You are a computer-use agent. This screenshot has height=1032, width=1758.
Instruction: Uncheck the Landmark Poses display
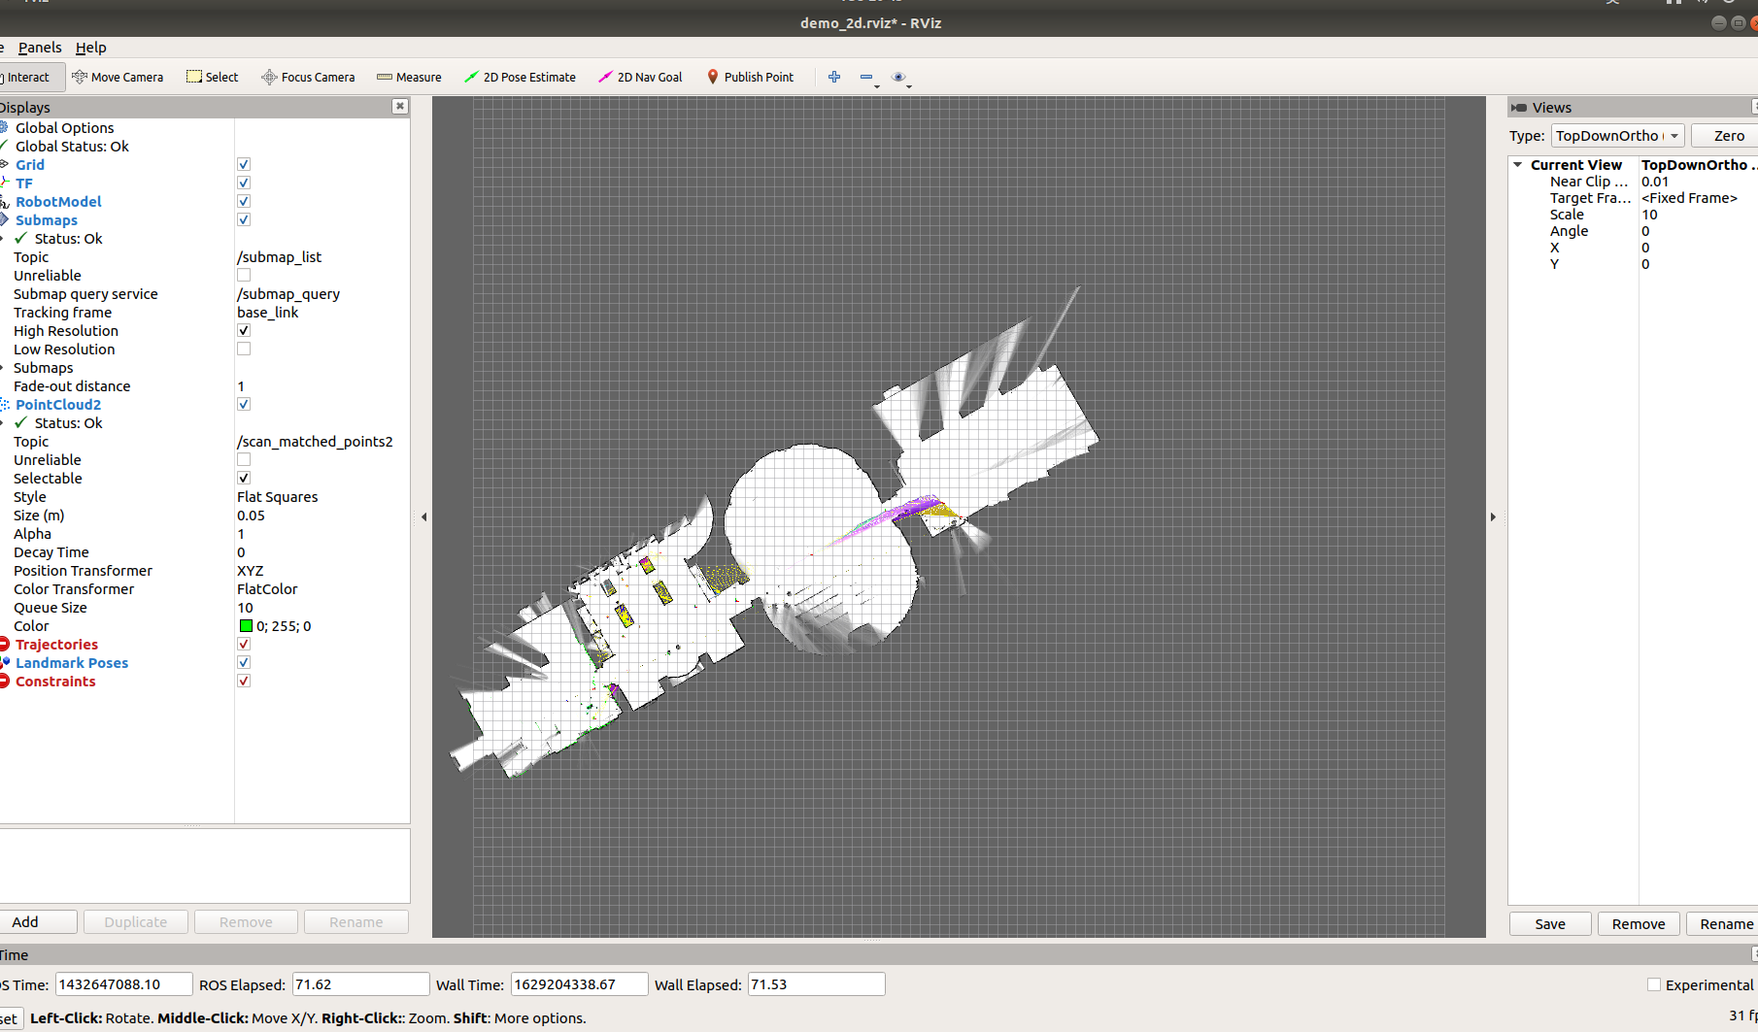click(x=243, y=662)
